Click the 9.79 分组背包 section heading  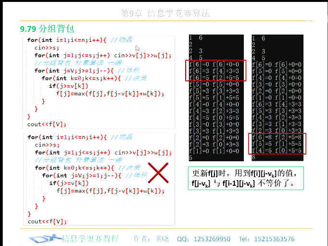tap(47, 29)
